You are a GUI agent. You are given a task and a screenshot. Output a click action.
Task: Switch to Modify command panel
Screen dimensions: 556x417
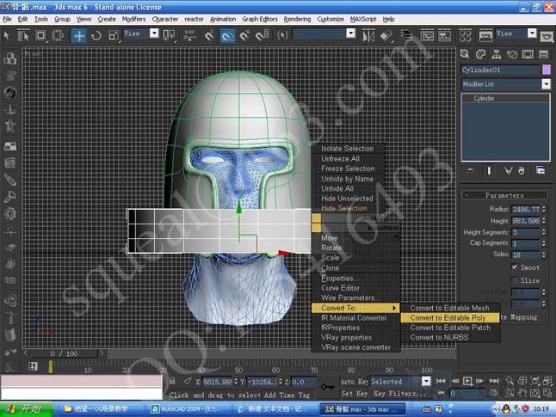[480, 54]
